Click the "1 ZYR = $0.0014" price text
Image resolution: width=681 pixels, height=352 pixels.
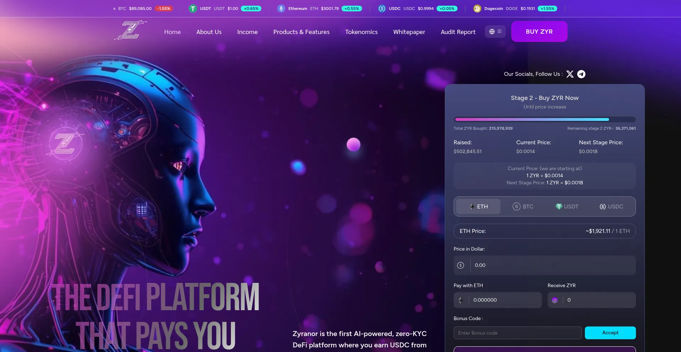(x=545, y=175)
